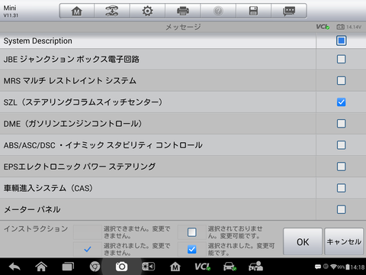
Task: Open the message chat icon in toolbar
Action: point(289,11)
